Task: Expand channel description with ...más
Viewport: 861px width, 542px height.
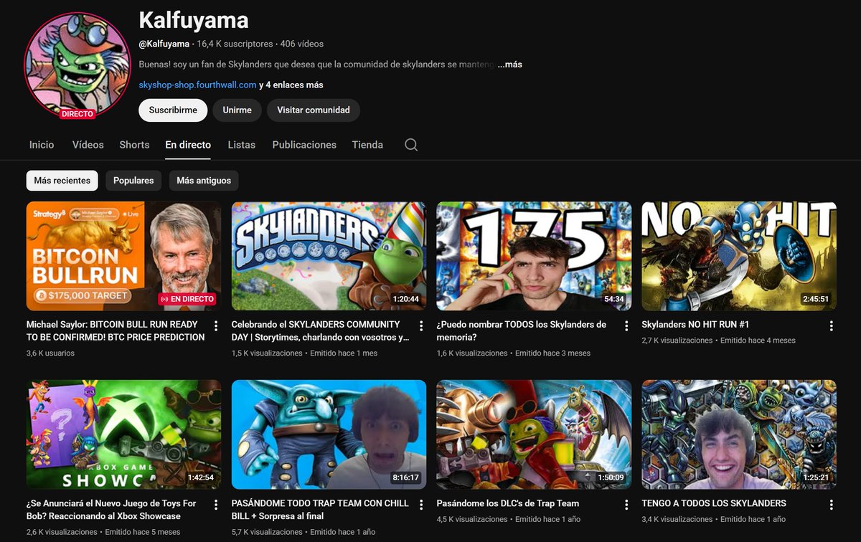Action: click(x=510, y=65)
